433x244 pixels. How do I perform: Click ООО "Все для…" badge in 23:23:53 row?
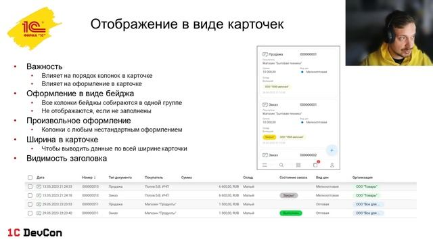click(x=368, y=205)
